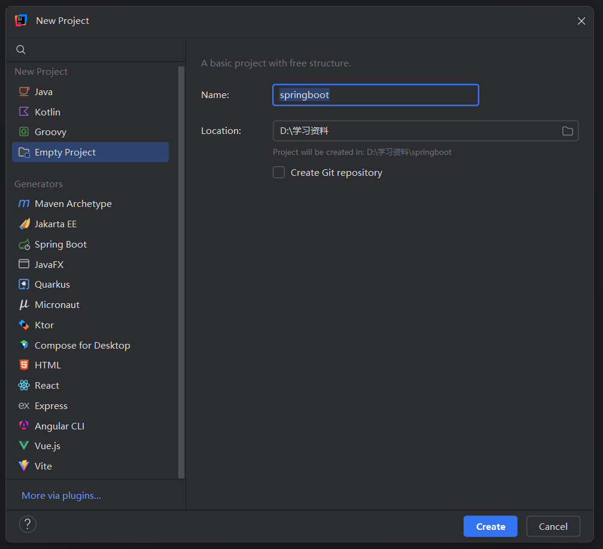This screenshot has height=549, width=603.
Task: Click the React atom icon
Action: point(24,385)
